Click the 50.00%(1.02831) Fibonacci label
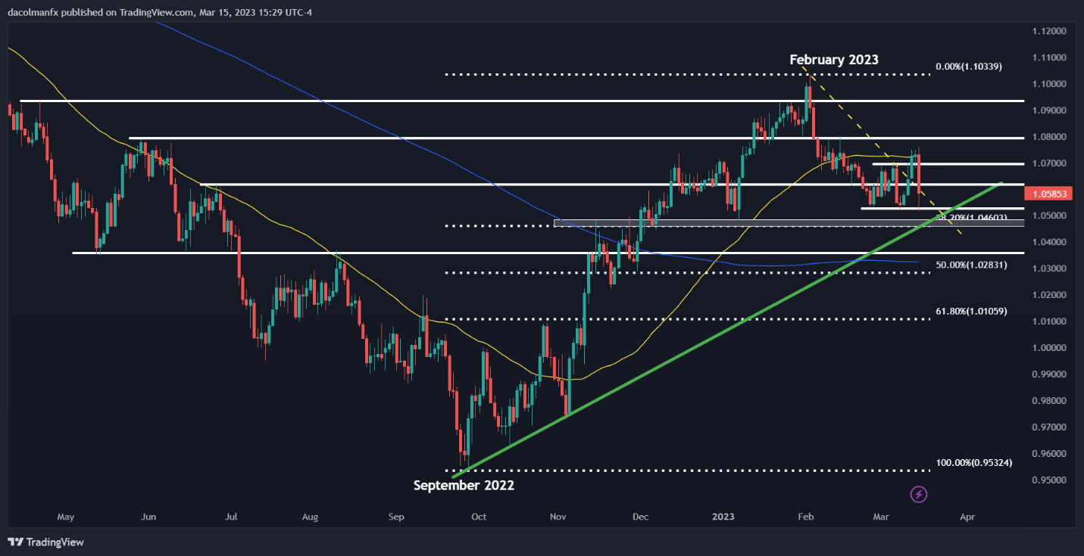Image resolution: width=1084 pixels, height=556 pixels. click(x=971, y=266)
